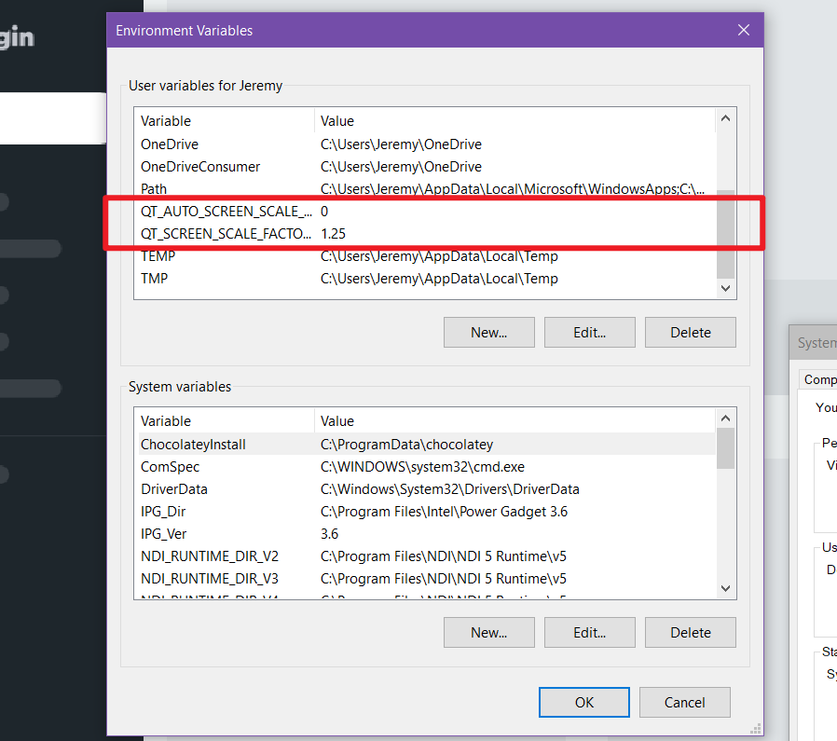Image resolution: width=837 pixels, height=741 pixels.
Task: Select the ComSpec system variable
Action: (427, 467)
